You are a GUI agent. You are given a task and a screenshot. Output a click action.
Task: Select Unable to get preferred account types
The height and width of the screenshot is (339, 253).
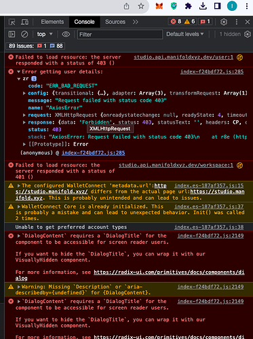click(x=71, y=227)
